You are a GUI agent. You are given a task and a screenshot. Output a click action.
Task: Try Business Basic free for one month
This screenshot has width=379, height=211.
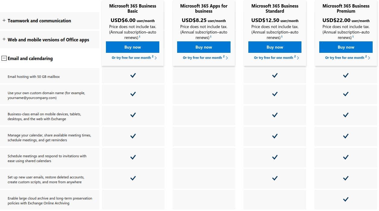click(x=134, y=57)
